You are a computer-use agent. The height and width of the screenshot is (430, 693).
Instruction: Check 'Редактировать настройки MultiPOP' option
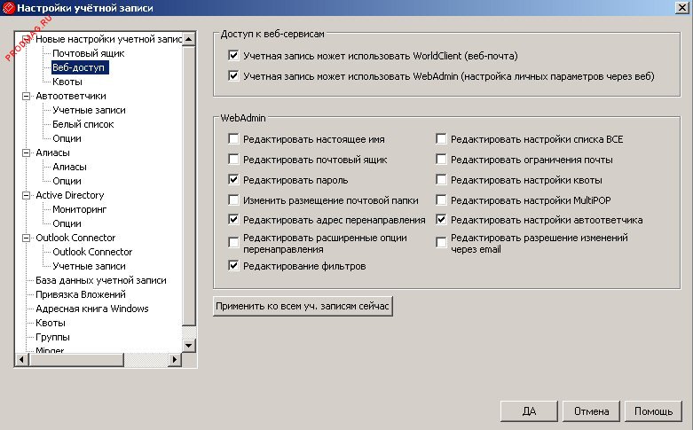[441, 200]
